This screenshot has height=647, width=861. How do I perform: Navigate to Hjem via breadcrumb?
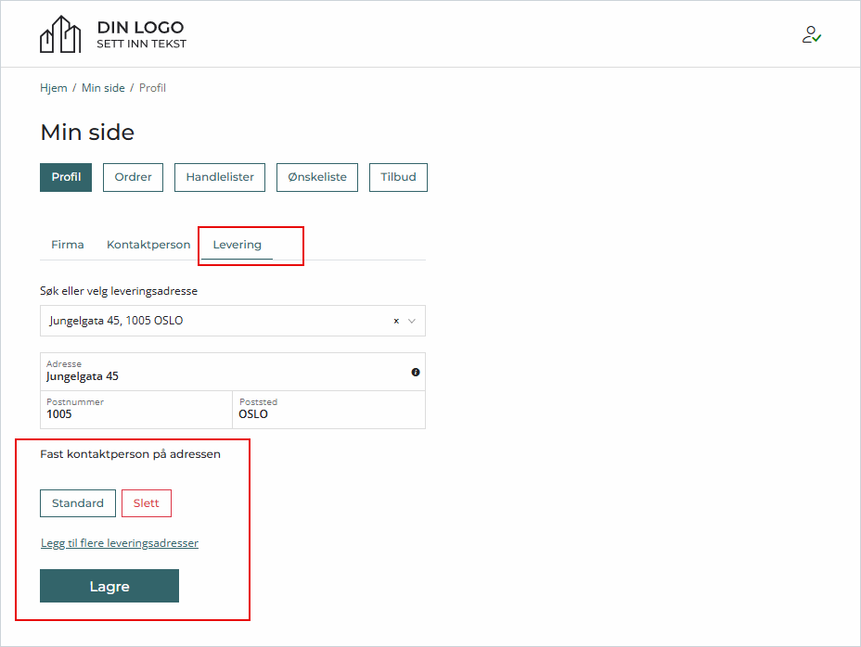tap(53, 87)
